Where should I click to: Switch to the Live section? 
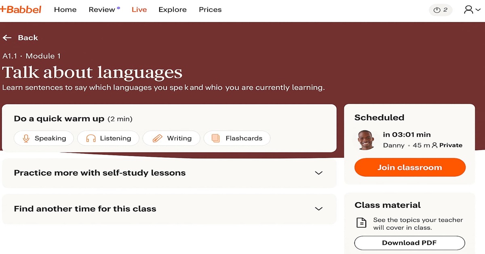click(139, 10)
